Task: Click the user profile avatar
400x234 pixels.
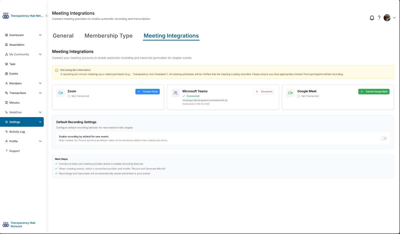Action: 387,18
